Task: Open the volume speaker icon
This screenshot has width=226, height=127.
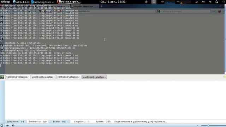Action: coord(203,2)
